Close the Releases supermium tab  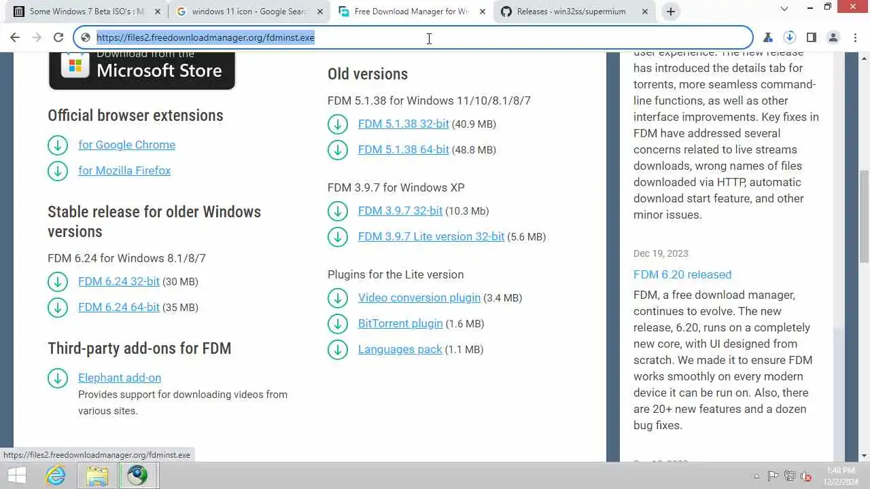pos(645,12)
